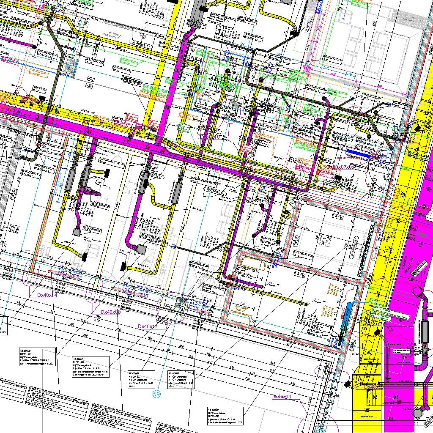433x433 pixels.
Task: Select the purple label Dx40x08
Action: [110, 312]
